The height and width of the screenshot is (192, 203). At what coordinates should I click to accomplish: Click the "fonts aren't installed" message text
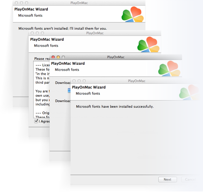tap(63, 28)
